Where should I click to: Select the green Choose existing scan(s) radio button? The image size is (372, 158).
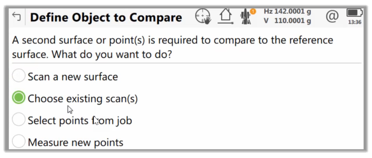pyautogui.click(x=19, y=98)
